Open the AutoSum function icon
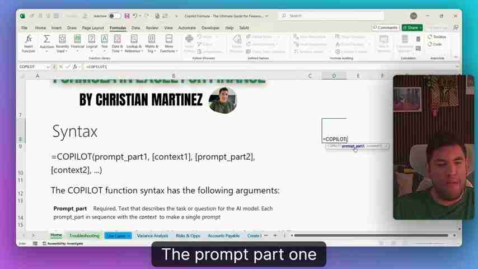The height and width of the screenshot is (269, 478). (x=46, y=39)
